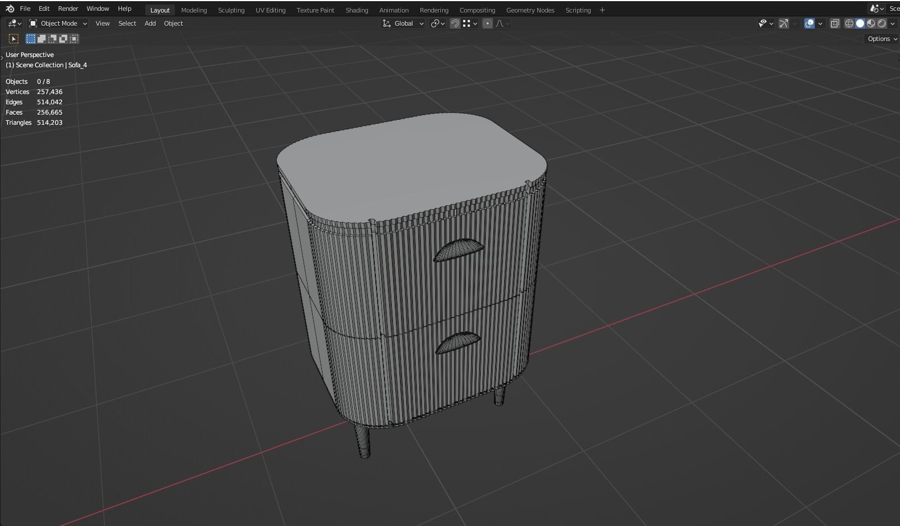Open the Object Mode dropdown
The image size is (900, 526).
(x=58, y=23)
